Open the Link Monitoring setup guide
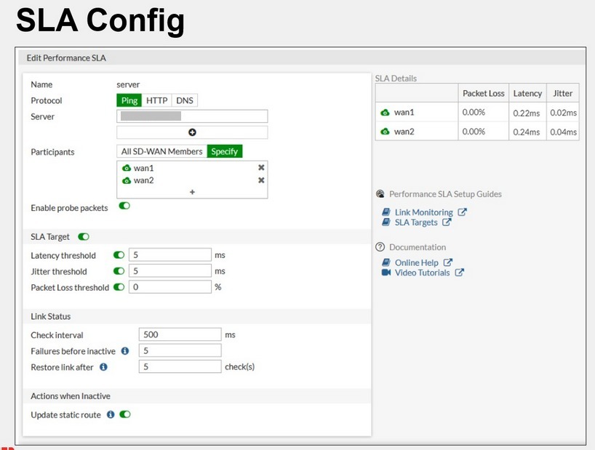This screenshot has height=450, width=595. click(x=423, y=212)
